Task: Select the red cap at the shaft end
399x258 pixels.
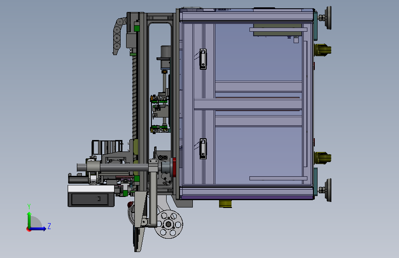Action: coord(174,167)
